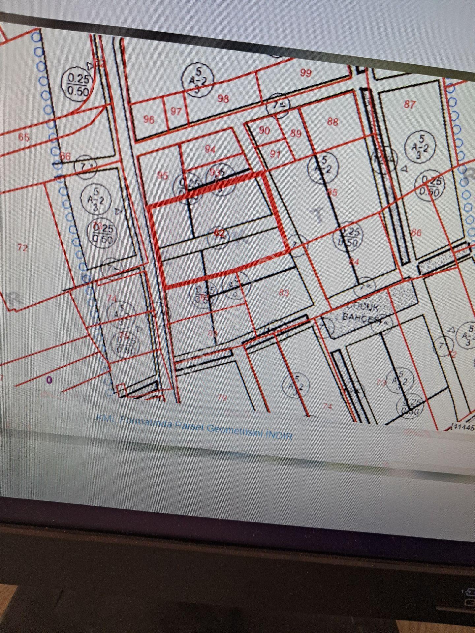Screen dimensions: 475x633
Task: Select parcel 86 on the right side
Action: tap(416, 233)
